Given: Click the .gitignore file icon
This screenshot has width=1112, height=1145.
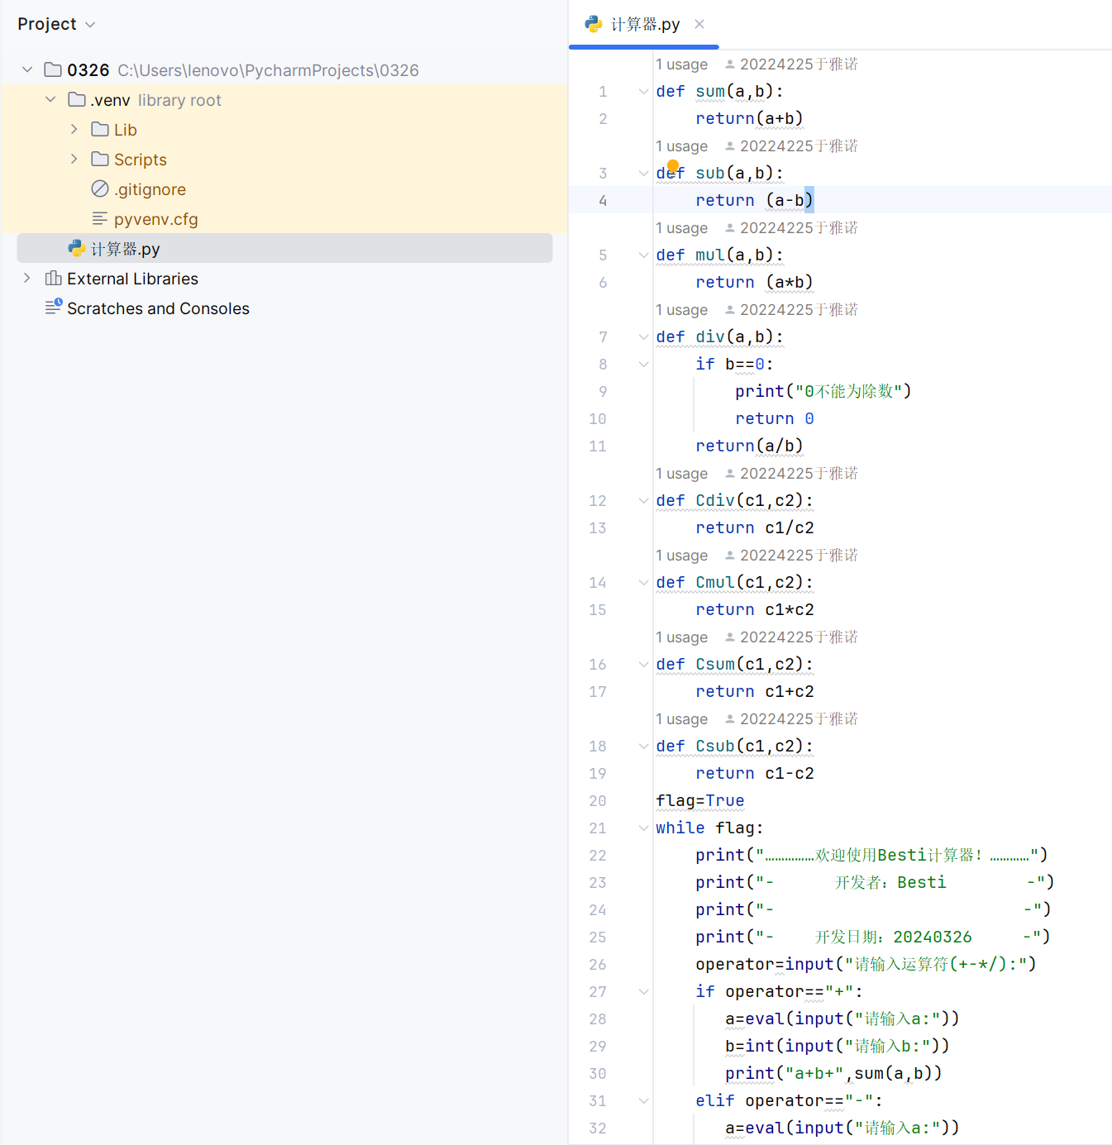Looking at the screenshot, I should point(100,189).
